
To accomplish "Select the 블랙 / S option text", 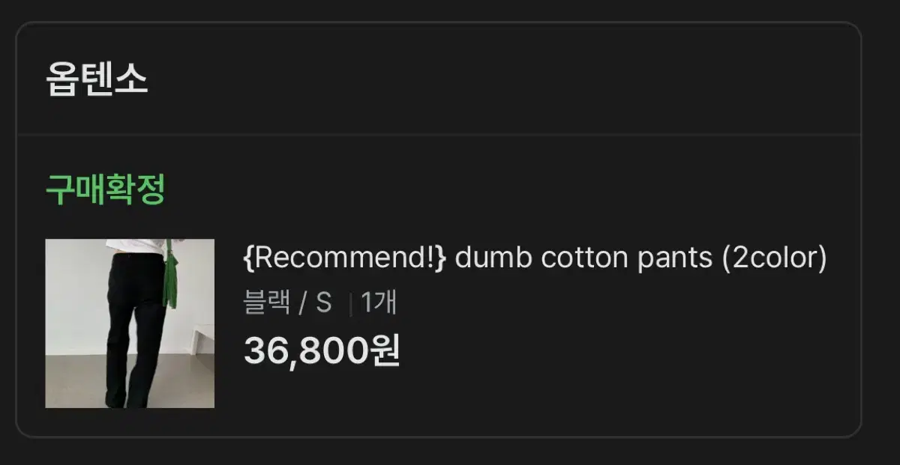I will (287, 303).
